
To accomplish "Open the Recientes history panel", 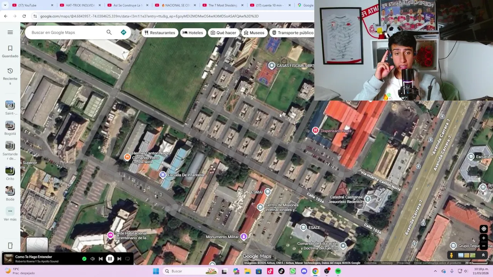I will pos(10,75).
